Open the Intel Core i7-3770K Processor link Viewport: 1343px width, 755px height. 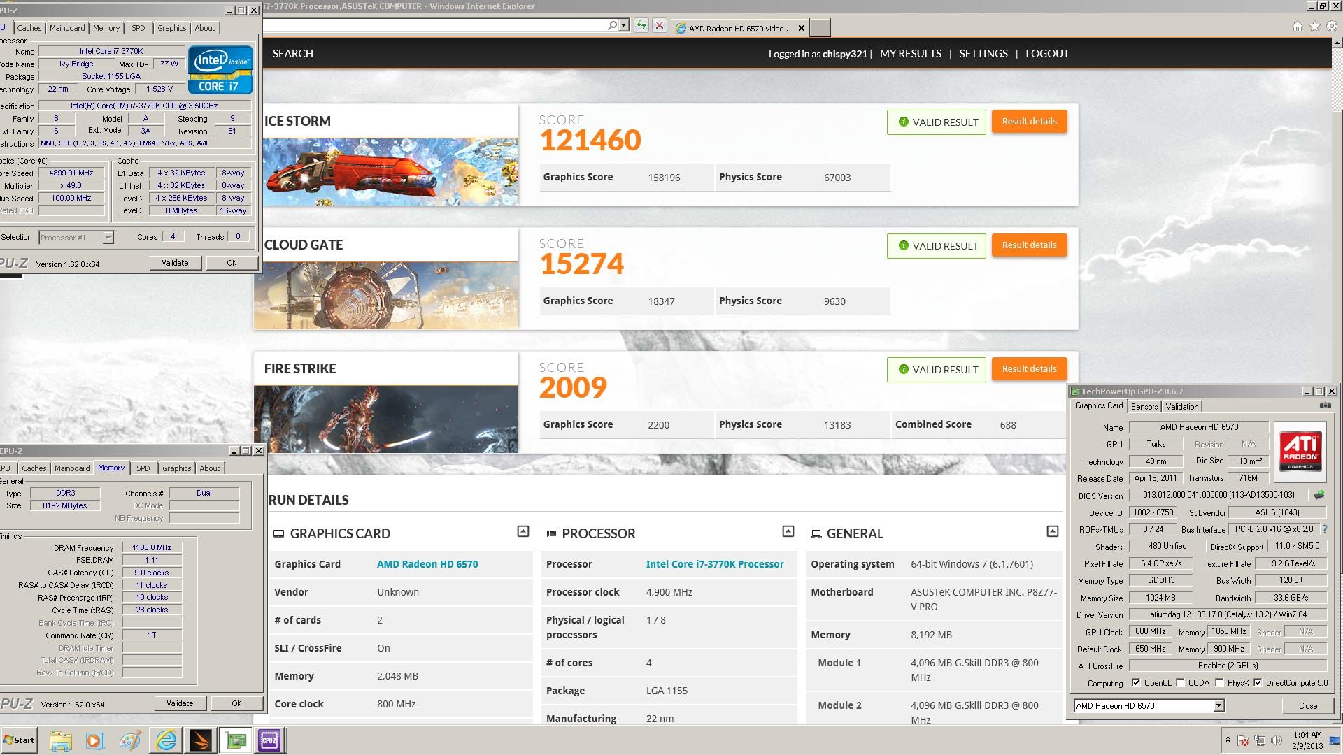point(714,564)
